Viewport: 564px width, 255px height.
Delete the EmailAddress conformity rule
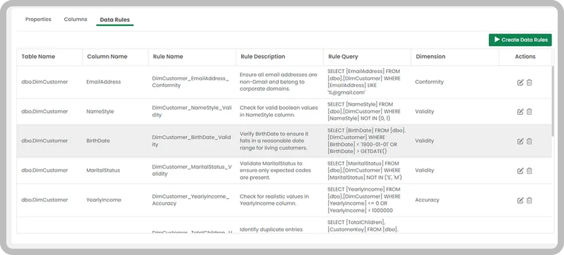(529, 82)
